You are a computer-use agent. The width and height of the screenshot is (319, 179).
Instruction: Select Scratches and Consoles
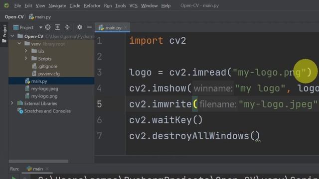pyautogui.click(x=47, y=111)
